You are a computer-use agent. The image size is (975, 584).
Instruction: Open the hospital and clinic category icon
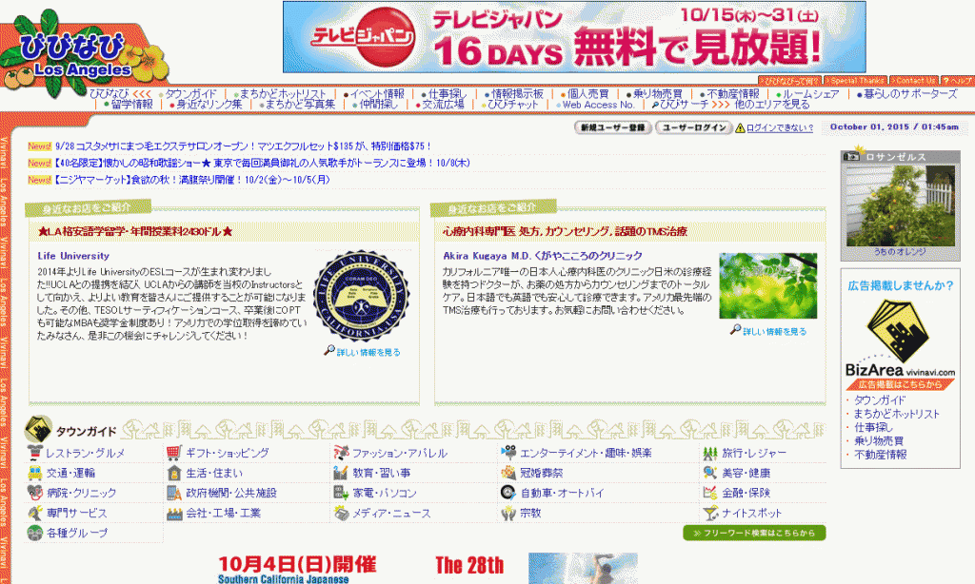[x=35, y=493]
